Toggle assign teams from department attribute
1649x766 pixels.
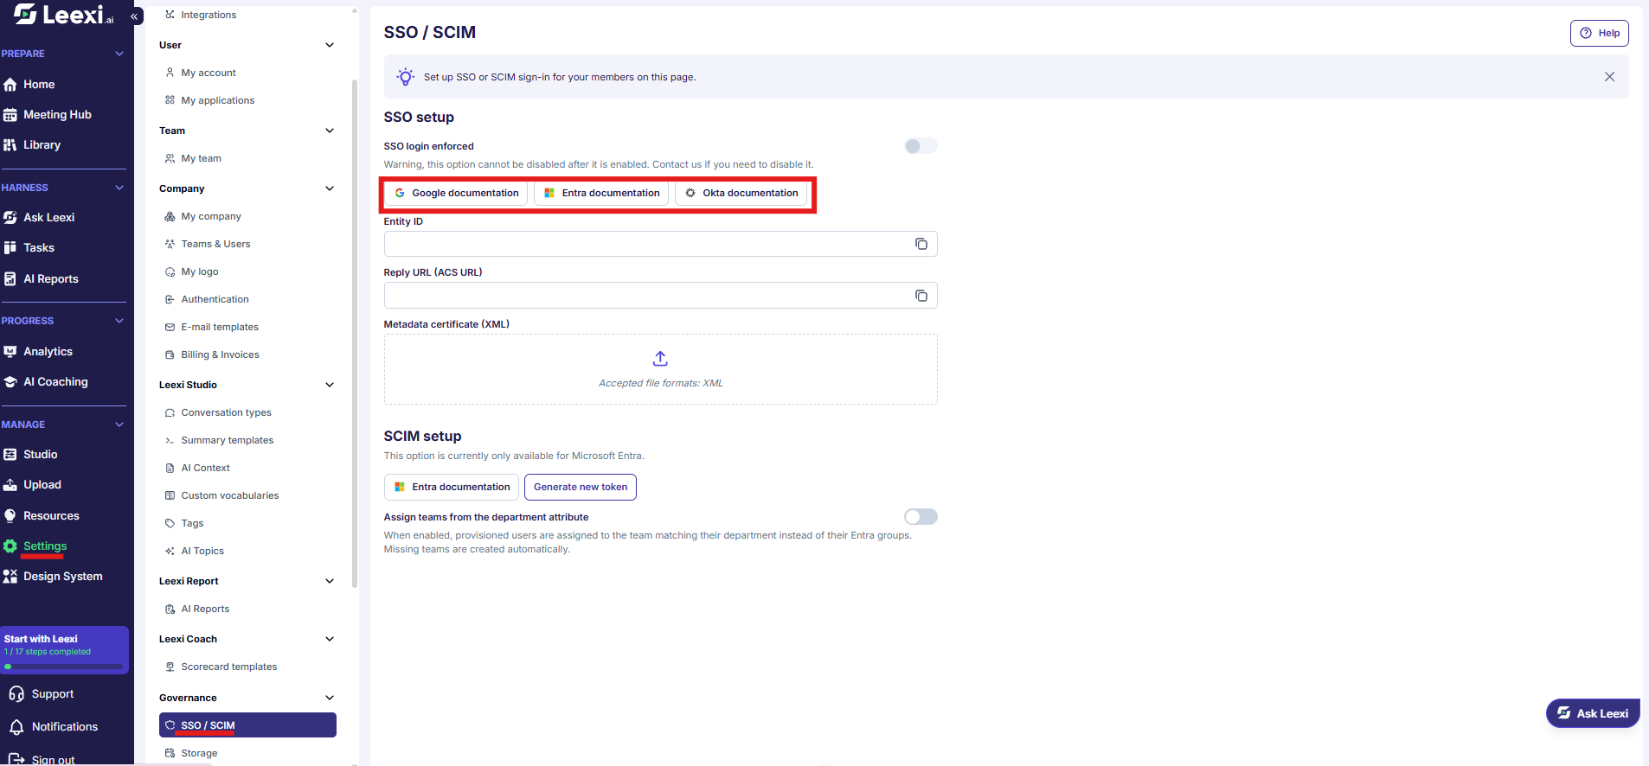[x=921, y=517]
